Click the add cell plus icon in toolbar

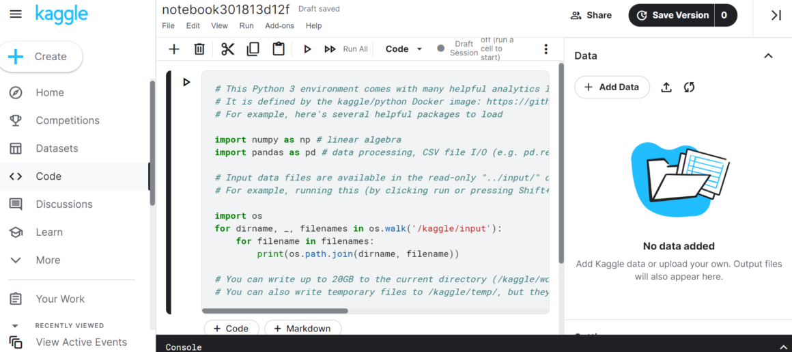pos(174,49)
